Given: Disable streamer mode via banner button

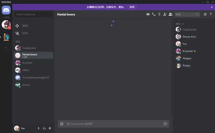Looking at the screenshot, I should pos(132,7).
